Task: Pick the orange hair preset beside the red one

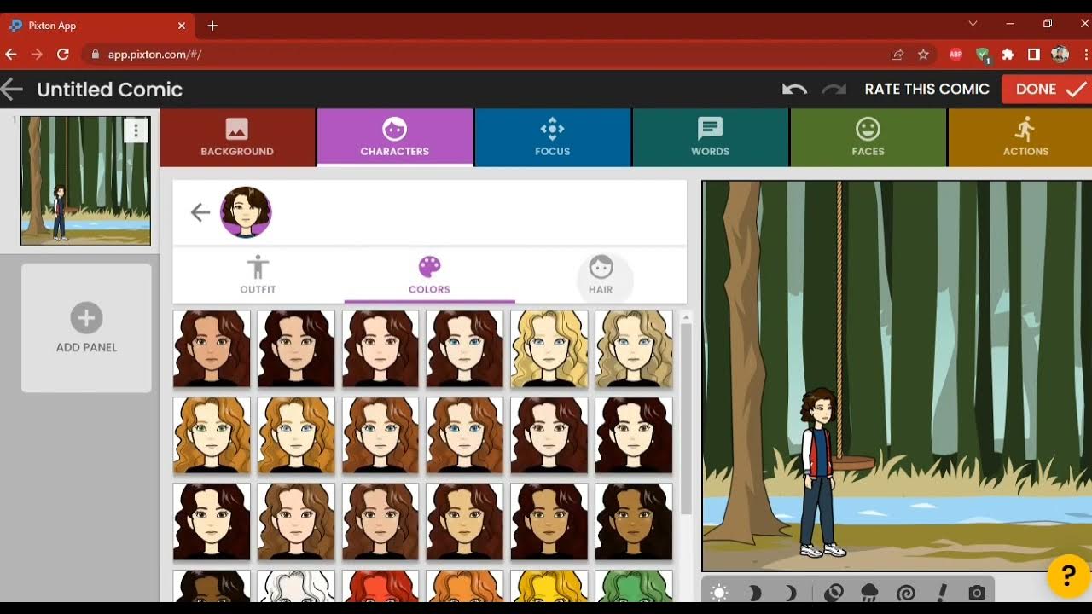Action: click(x=465, y=586)
